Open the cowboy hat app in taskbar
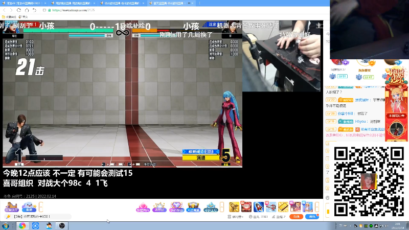 click(x=49, y=226)
